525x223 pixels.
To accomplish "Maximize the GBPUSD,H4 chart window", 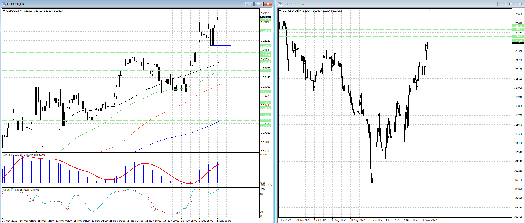I will 258,4.
